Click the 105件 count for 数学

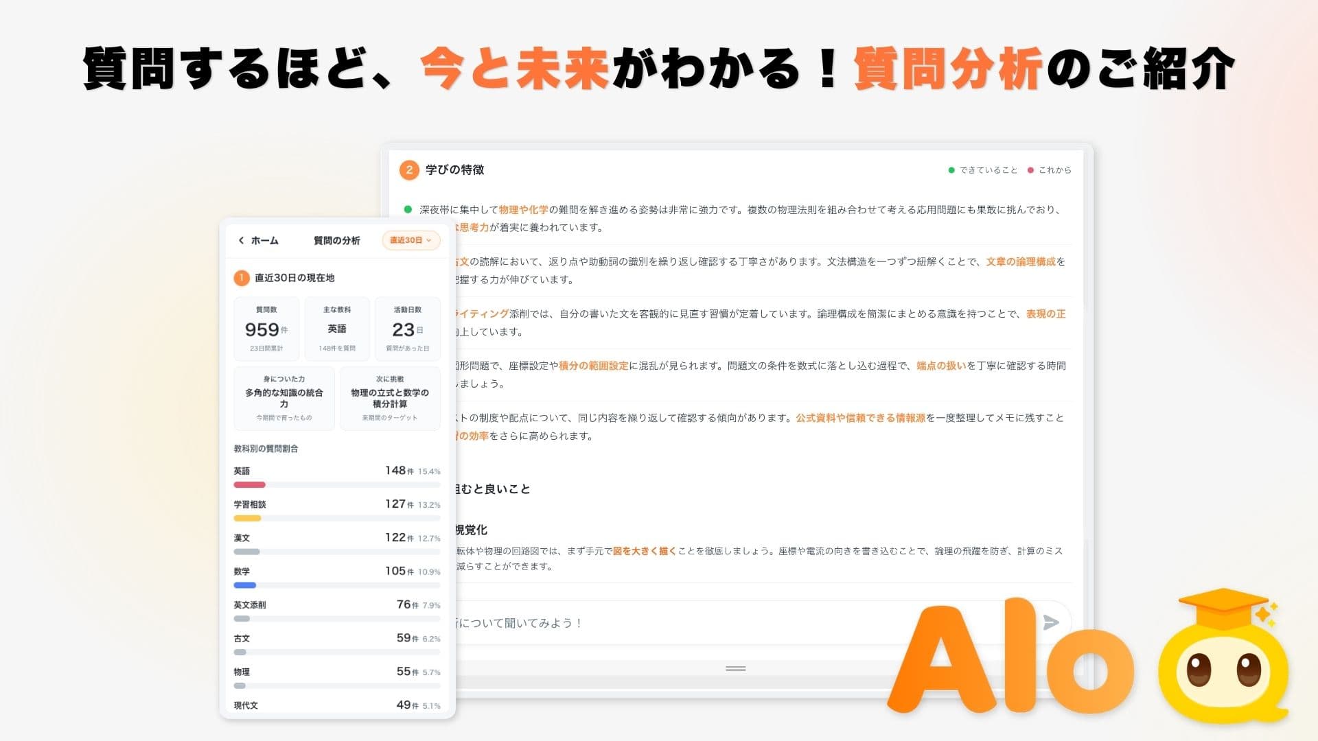[x=400, y=571]
